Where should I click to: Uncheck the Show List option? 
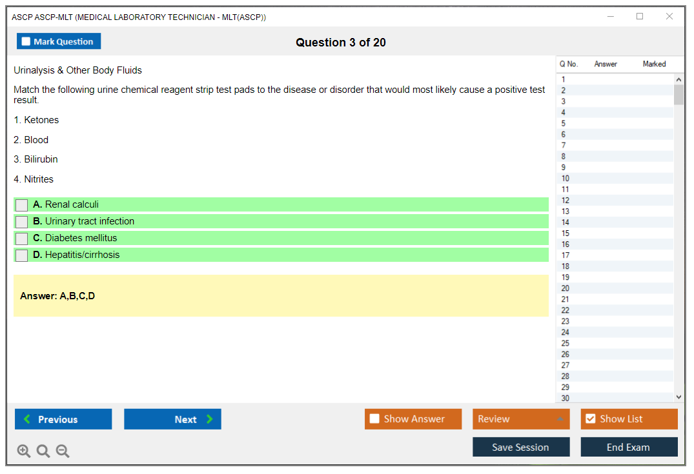(x=591, y=419)
